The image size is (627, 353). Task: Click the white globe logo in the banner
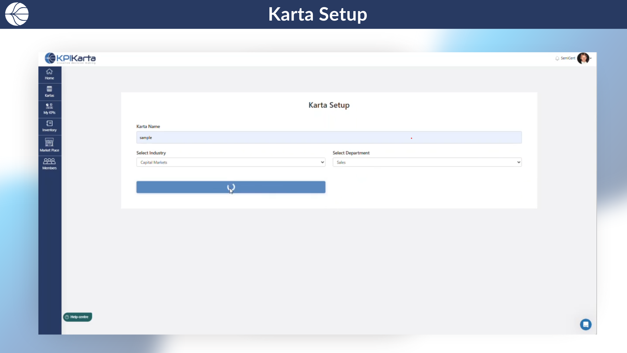(x=17, y=14)
